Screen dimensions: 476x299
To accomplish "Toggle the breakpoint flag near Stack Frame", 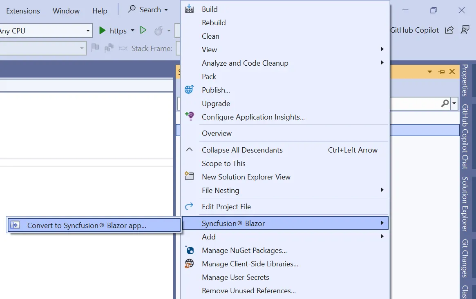I will point(95,48).
